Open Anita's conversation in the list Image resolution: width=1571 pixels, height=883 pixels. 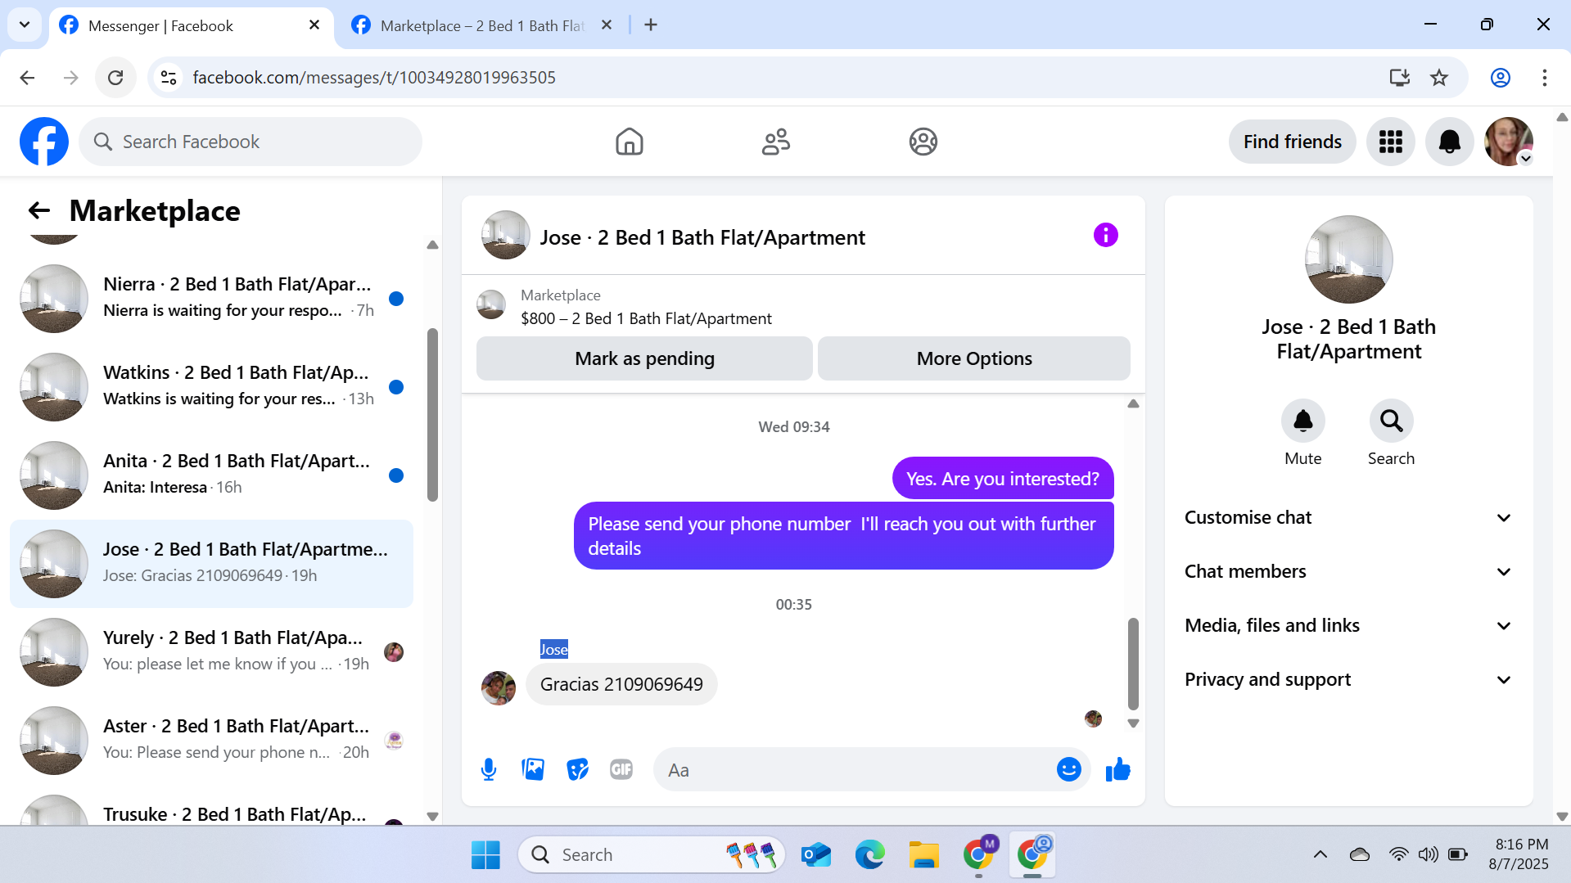tap(212, 475)
